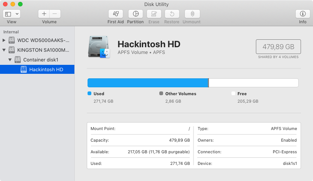Click the SHARED BY 4 VOLUMES label

pyautogui.click(x=278, y=57)
